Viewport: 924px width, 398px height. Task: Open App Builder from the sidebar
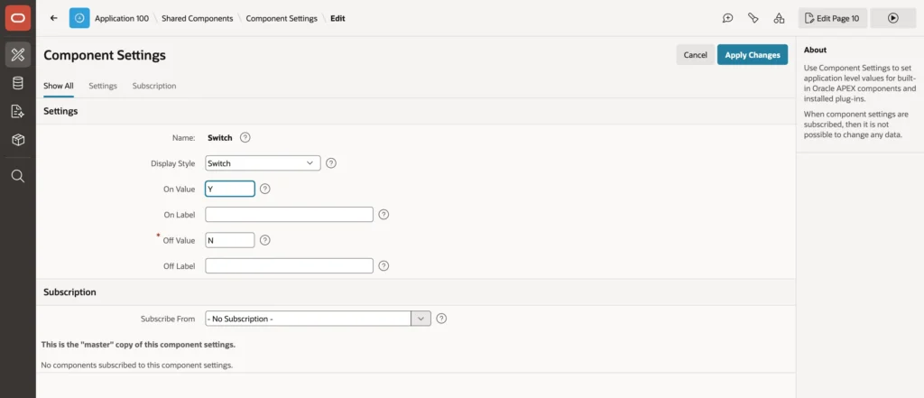coord(18,55)
